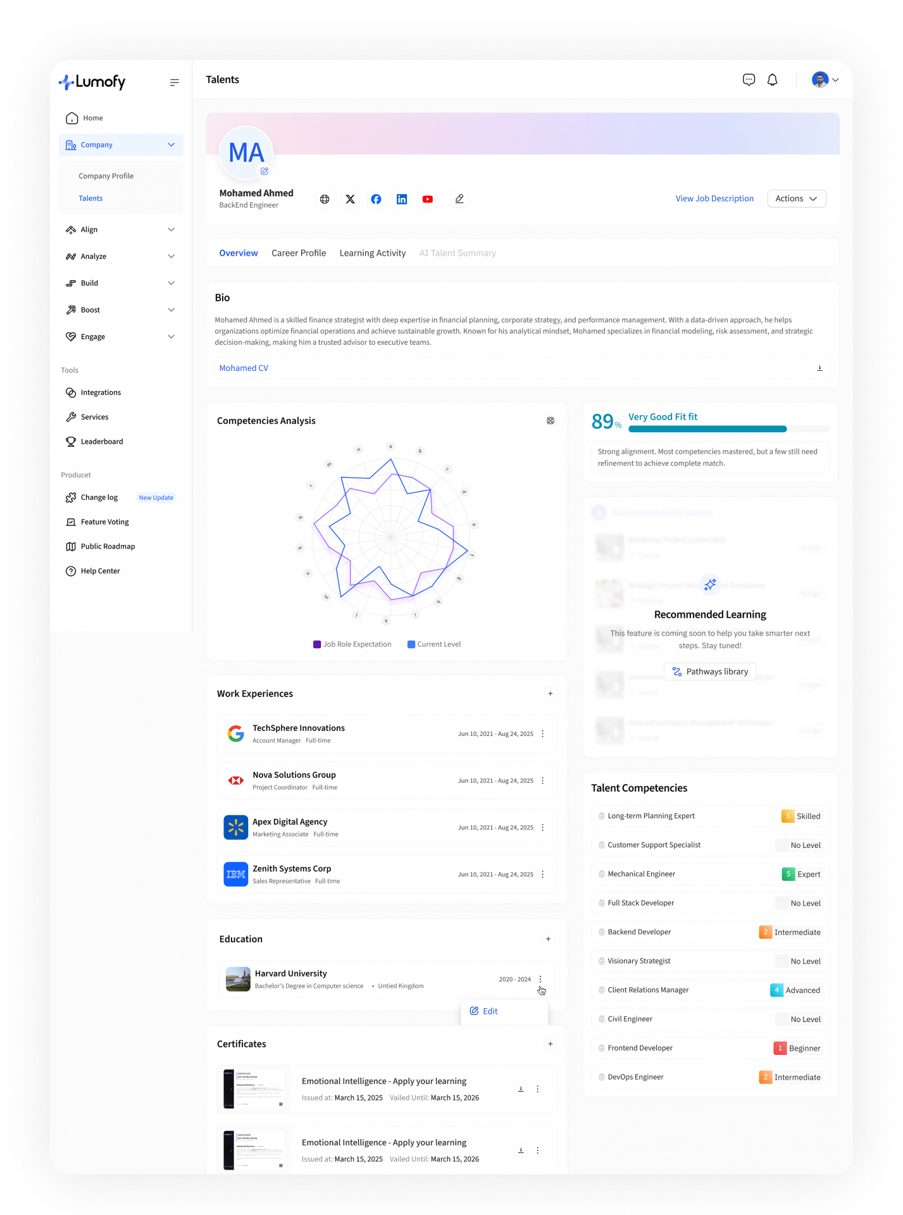Image resolution: width=903 pixels, height=1215 pixels.
Task: Toggle Job Role Expectation legend swatch
Action: 317,644
